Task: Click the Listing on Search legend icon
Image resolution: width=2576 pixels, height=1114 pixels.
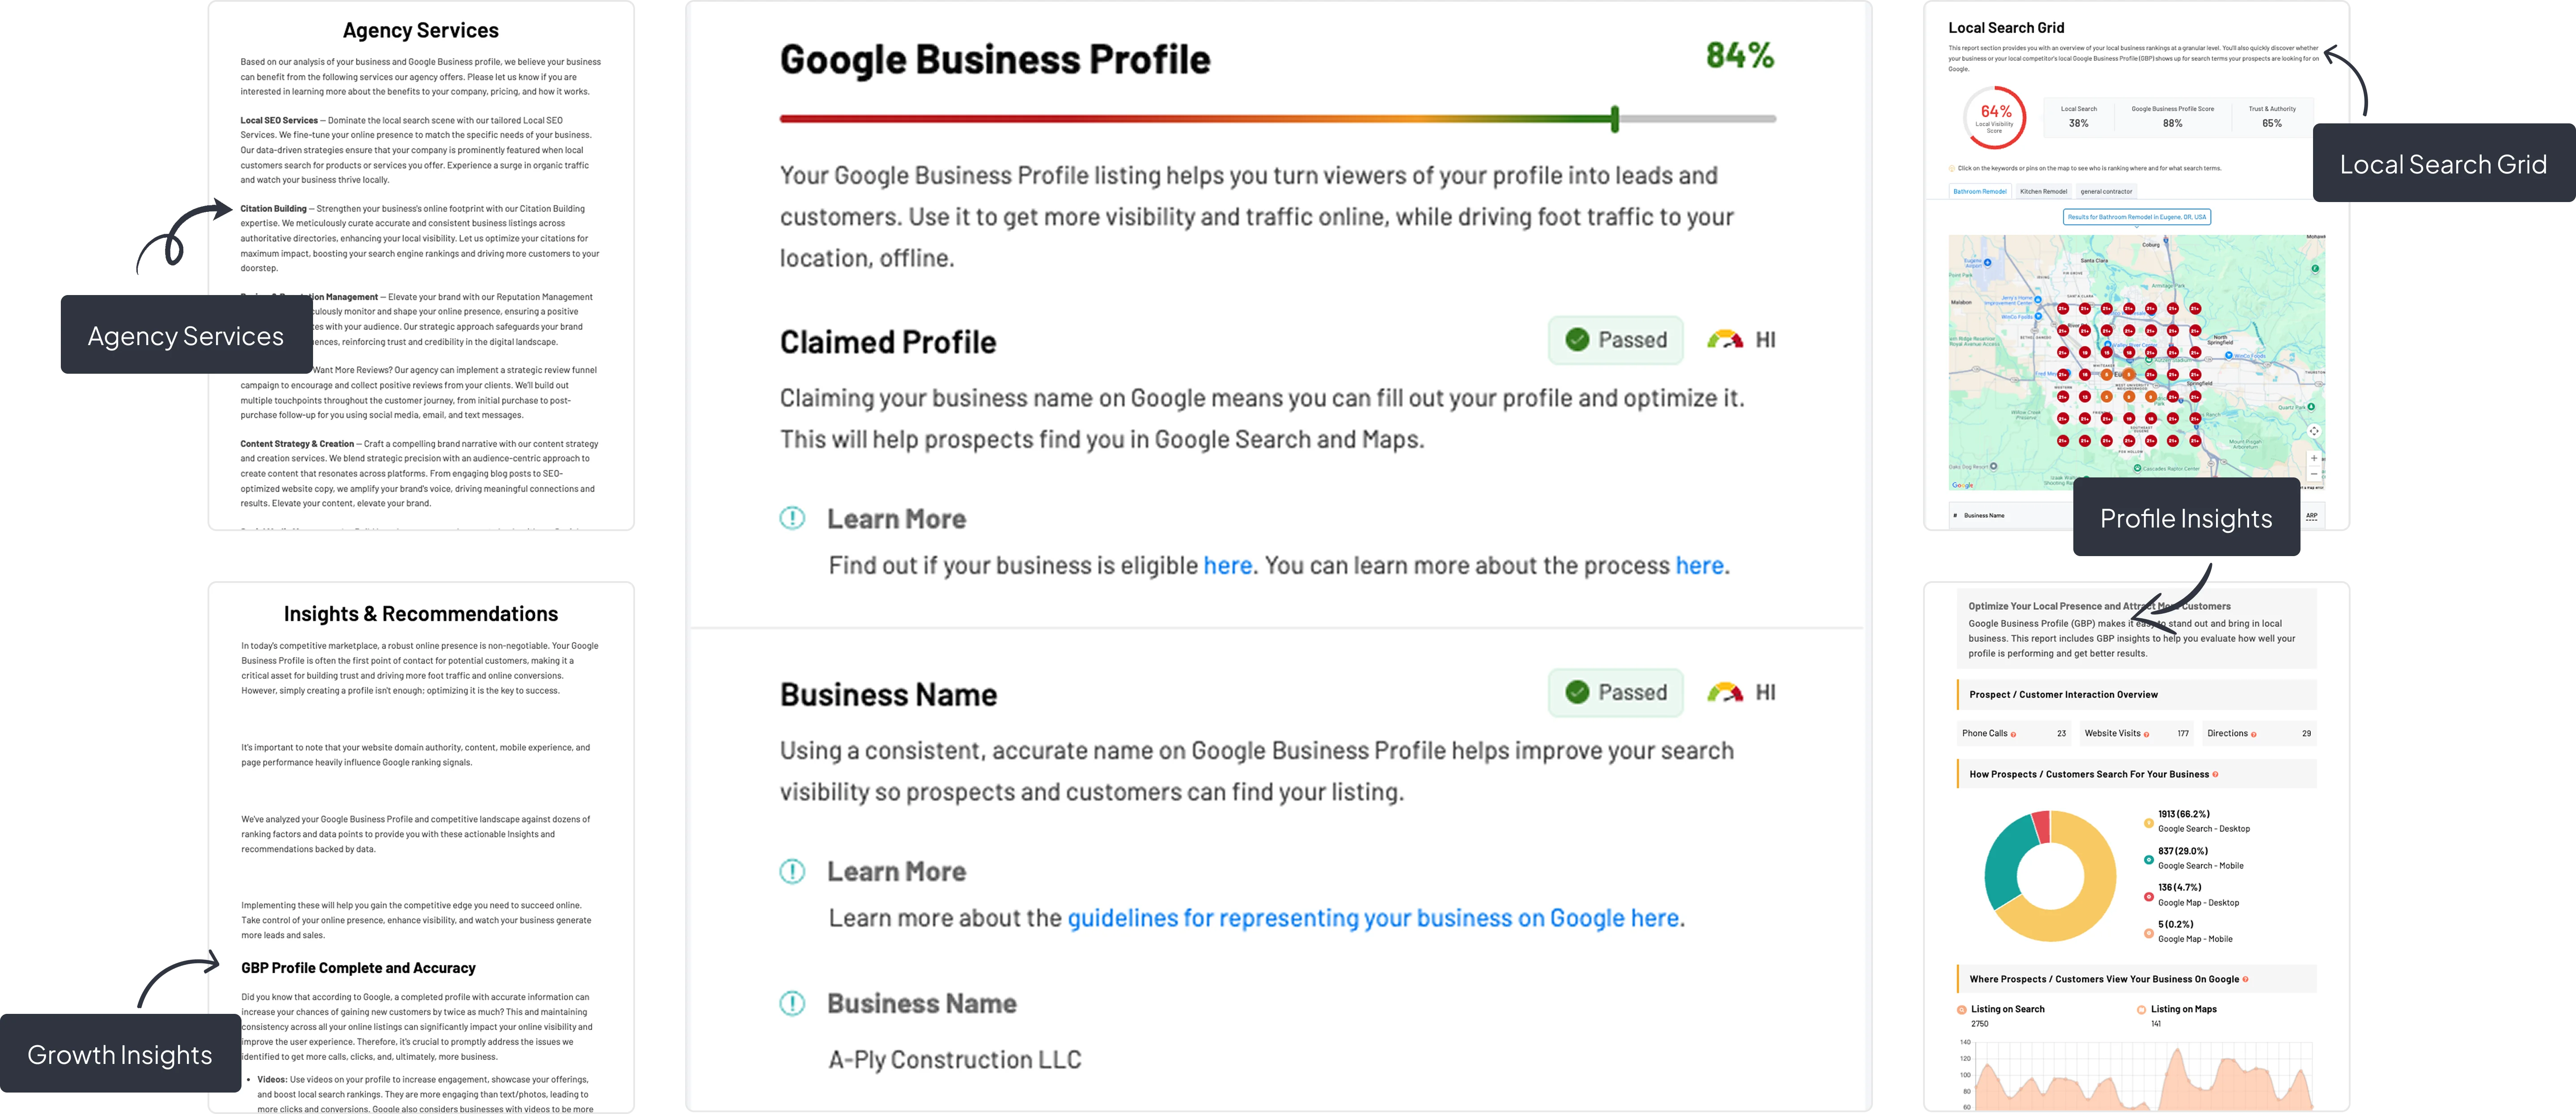Action: point(1961,1009)
